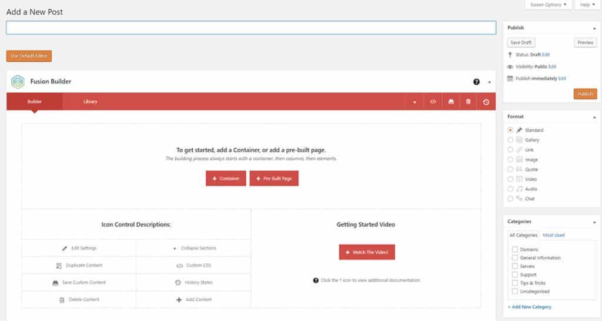Select the Link post format
Image resolution: width=602 pixels, height=321 pixels.
pyautogui.click(x=510, y=150)
